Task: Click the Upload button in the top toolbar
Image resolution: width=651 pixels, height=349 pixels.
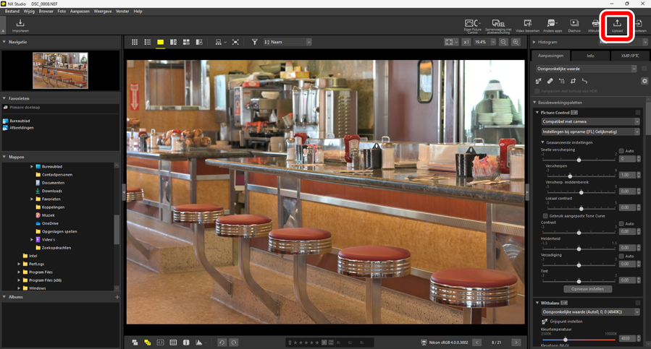Action: click(617, 25)
